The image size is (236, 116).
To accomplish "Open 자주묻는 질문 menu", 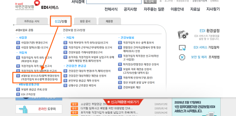I will tap(154, 9).
